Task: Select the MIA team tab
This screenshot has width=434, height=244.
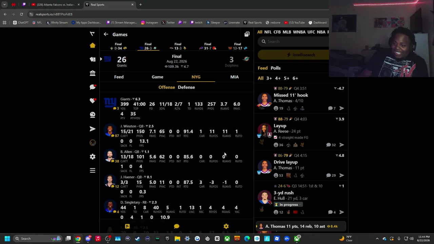Action: click(x=234, y=77)
